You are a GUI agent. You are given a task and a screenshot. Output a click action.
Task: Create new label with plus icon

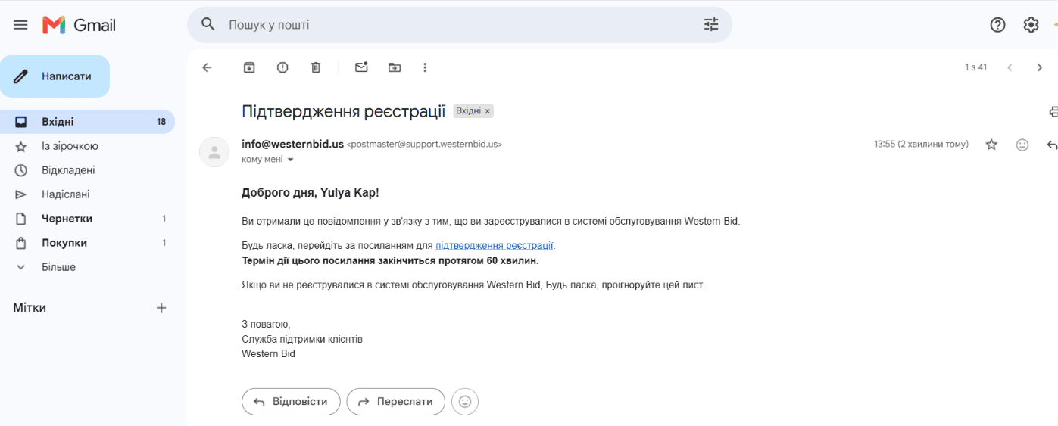click(161, 308)
